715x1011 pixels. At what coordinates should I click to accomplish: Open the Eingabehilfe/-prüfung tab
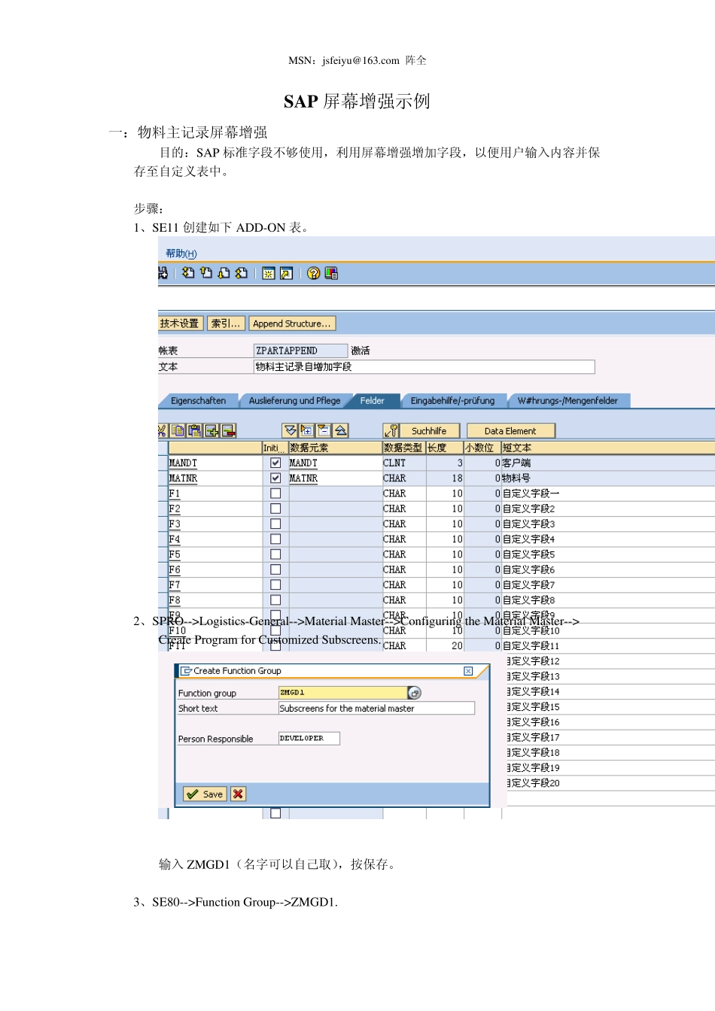click(452, 401)
